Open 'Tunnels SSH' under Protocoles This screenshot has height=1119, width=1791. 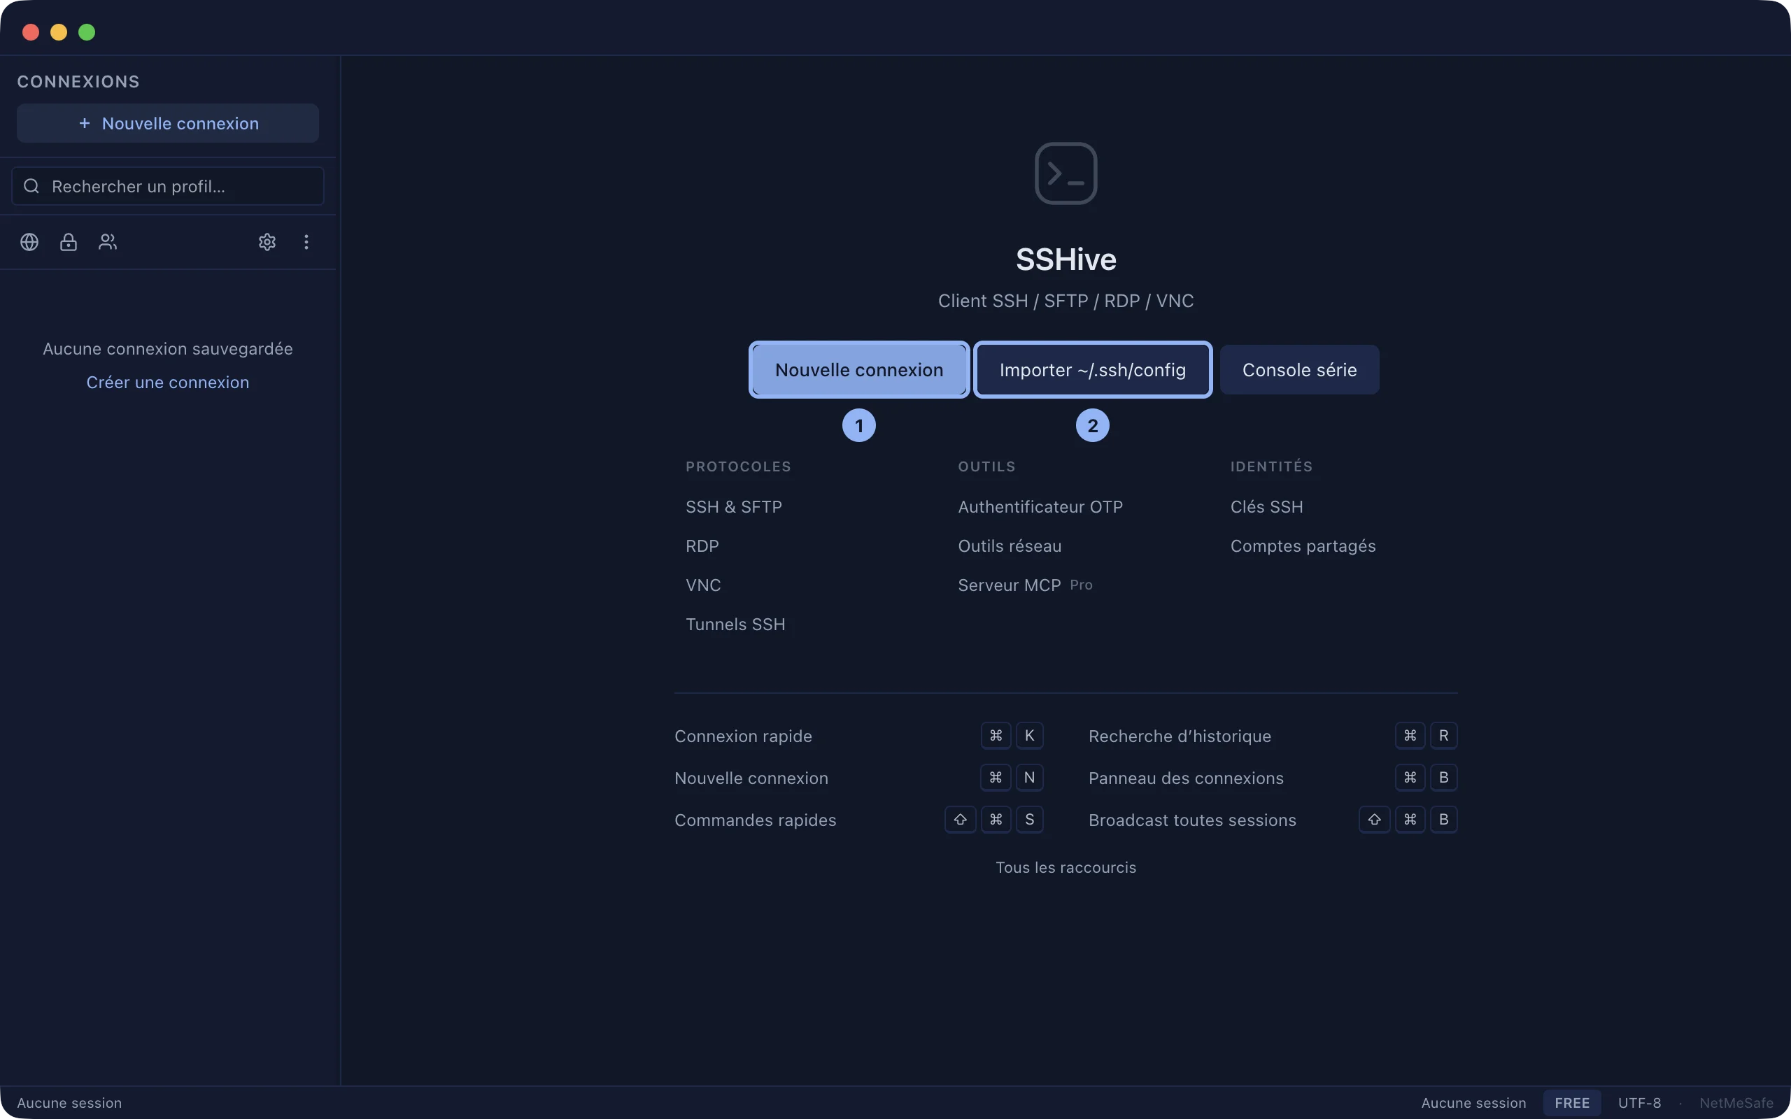tap(736, 625)
